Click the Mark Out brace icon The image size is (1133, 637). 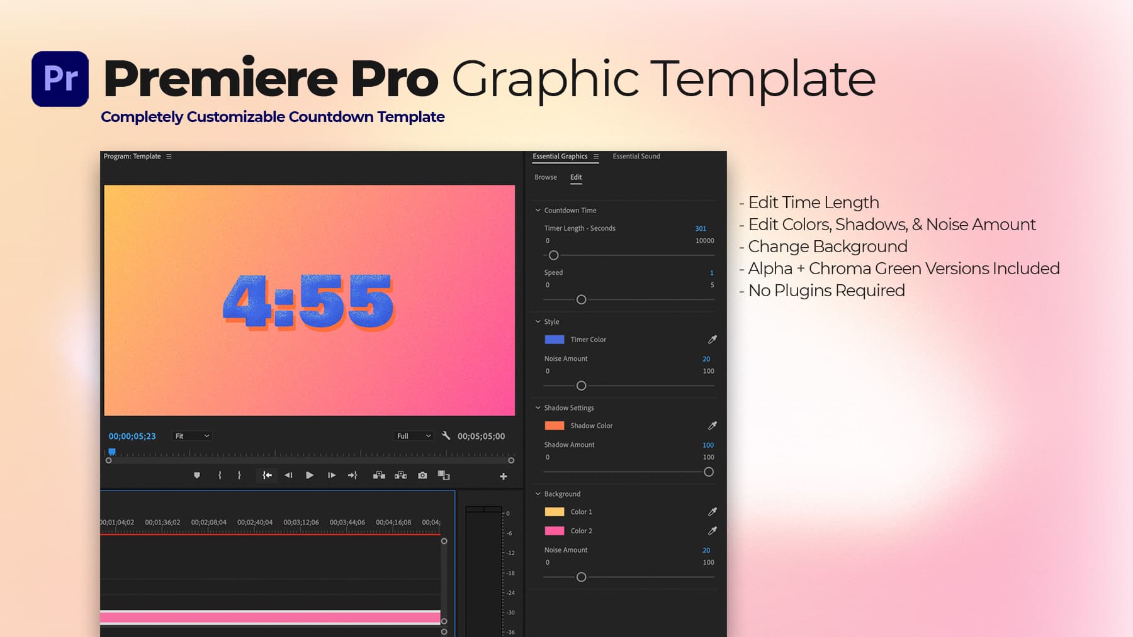pos(239,475)
